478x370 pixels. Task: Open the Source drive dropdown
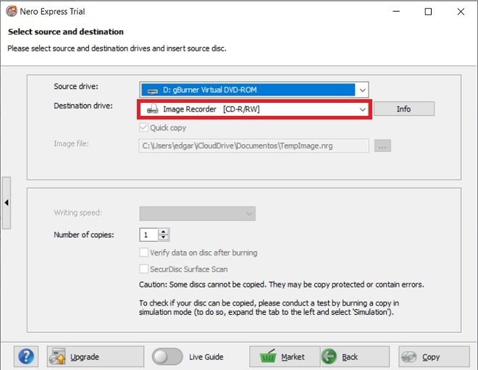point(254,90)
